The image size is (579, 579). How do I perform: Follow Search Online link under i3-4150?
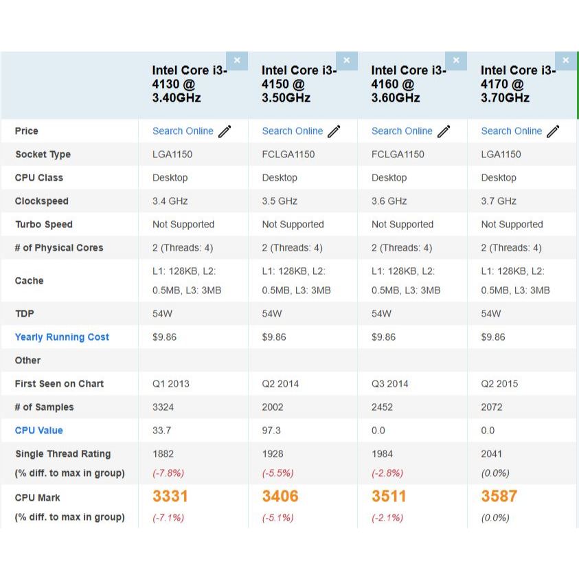[292, 131]
